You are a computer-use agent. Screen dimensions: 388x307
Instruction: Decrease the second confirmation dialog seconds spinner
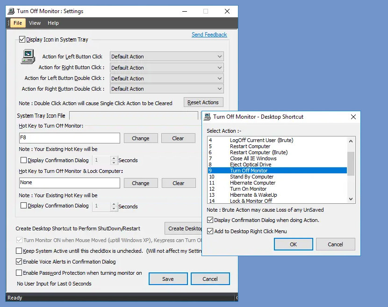[x=114, y=208]
